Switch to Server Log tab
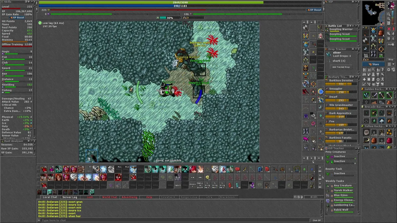The width and height of the screenshot is (397, 223). click(70, 197)
